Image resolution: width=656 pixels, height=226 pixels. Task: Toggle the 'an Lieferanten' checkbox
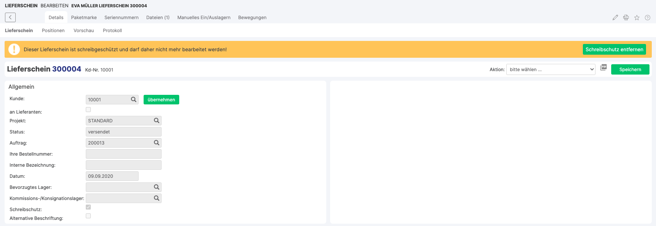(x=88, y=110)
